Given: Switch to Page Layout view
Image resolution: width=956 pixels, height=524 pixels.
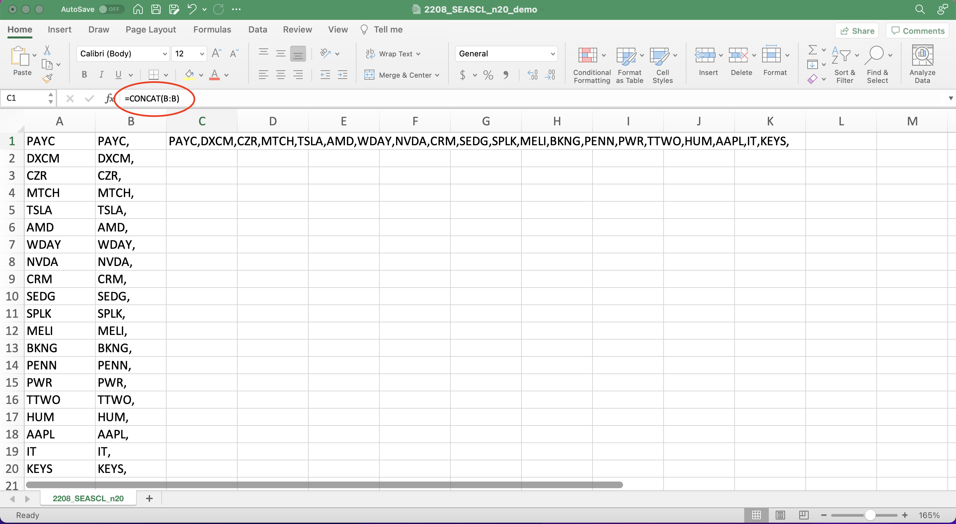Looking at the screenshot, I should click(x=780, y=515).
